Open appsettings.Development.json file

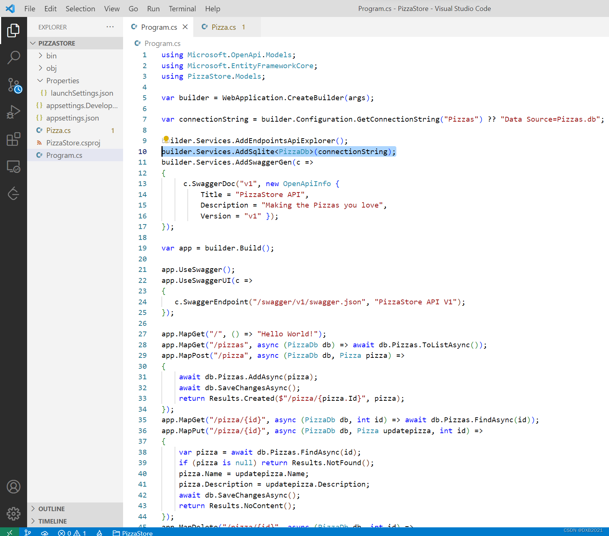(x=75, y=105)
